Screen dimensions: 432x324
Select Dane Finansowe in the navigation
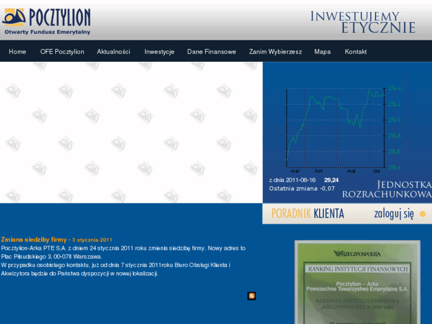[212, 52]
